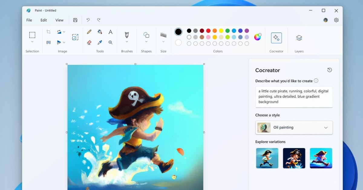Open the File menu
Screen dimensions: 363x190
(x=29, y=20)
